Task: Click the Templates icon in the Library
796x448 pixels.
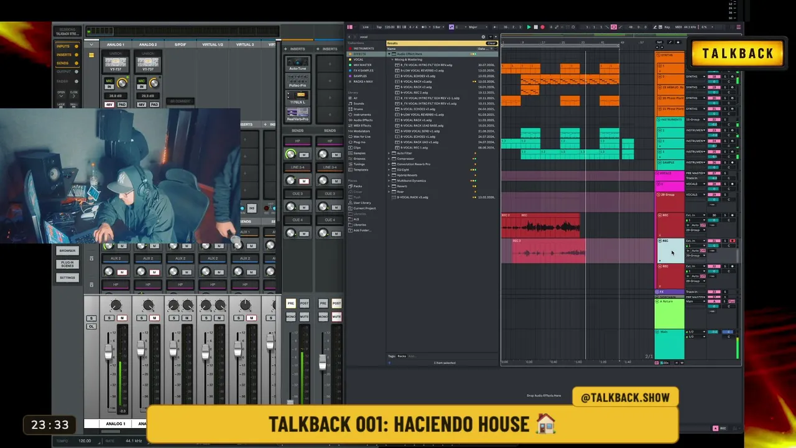Action: pyautogui.click(x=351, y=170)
